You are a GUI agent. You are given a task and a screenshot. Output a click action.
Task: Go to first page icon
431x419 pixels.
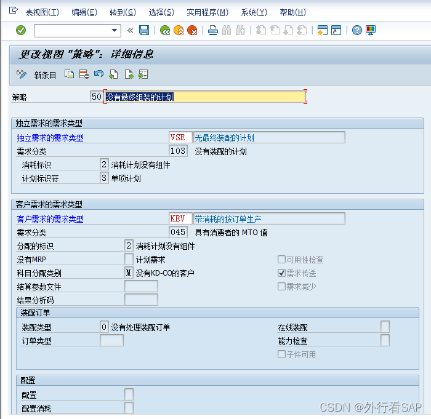click(x=261, y=30)
